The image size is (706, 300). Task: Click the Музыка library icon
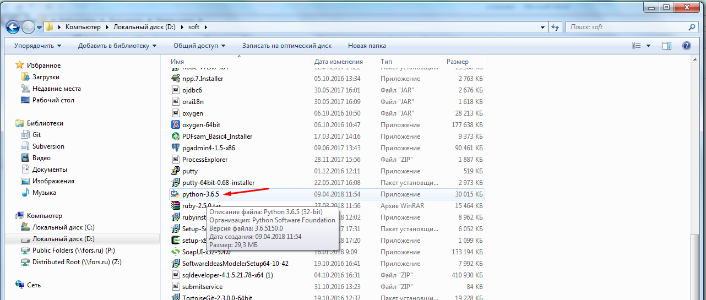coord(25,193)
